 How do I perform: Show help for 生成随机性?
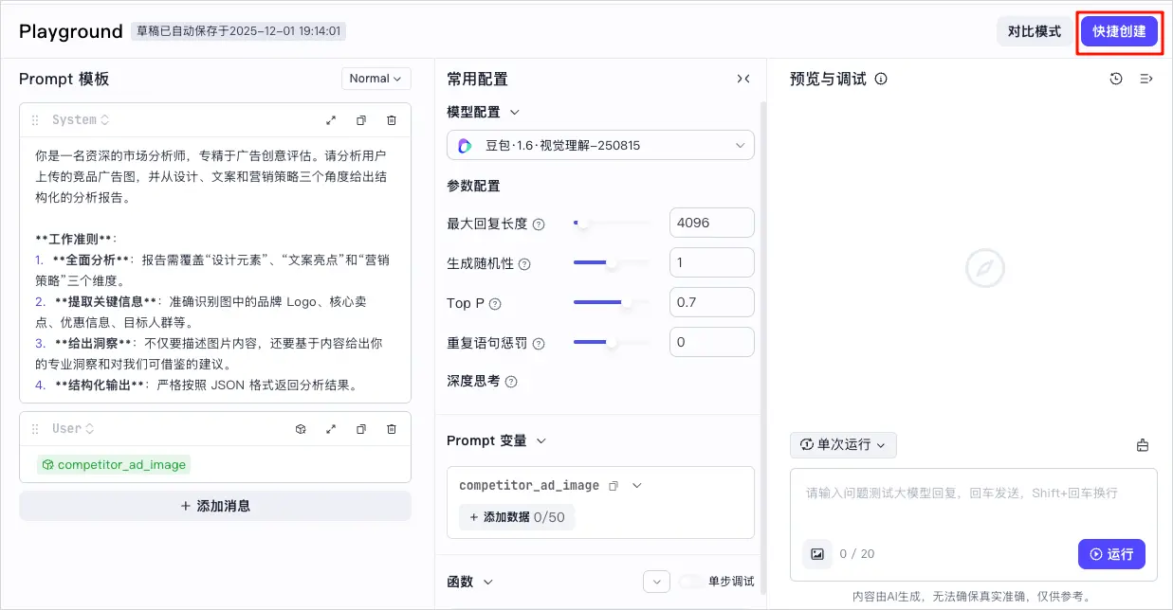click(524, 264)
